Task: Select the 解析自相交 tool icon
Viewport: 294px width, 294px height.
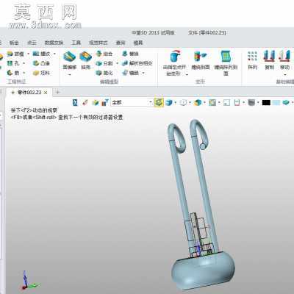Action: [x=125, y=63]
